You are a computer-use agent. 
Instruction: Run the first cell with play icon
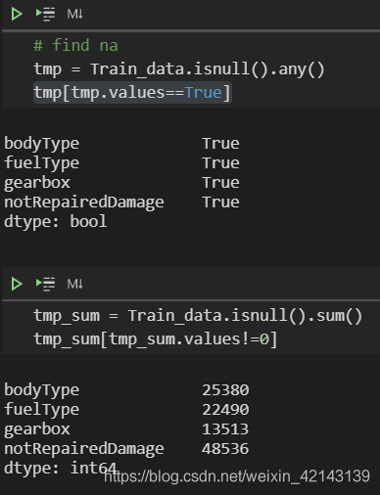[17, 14]
